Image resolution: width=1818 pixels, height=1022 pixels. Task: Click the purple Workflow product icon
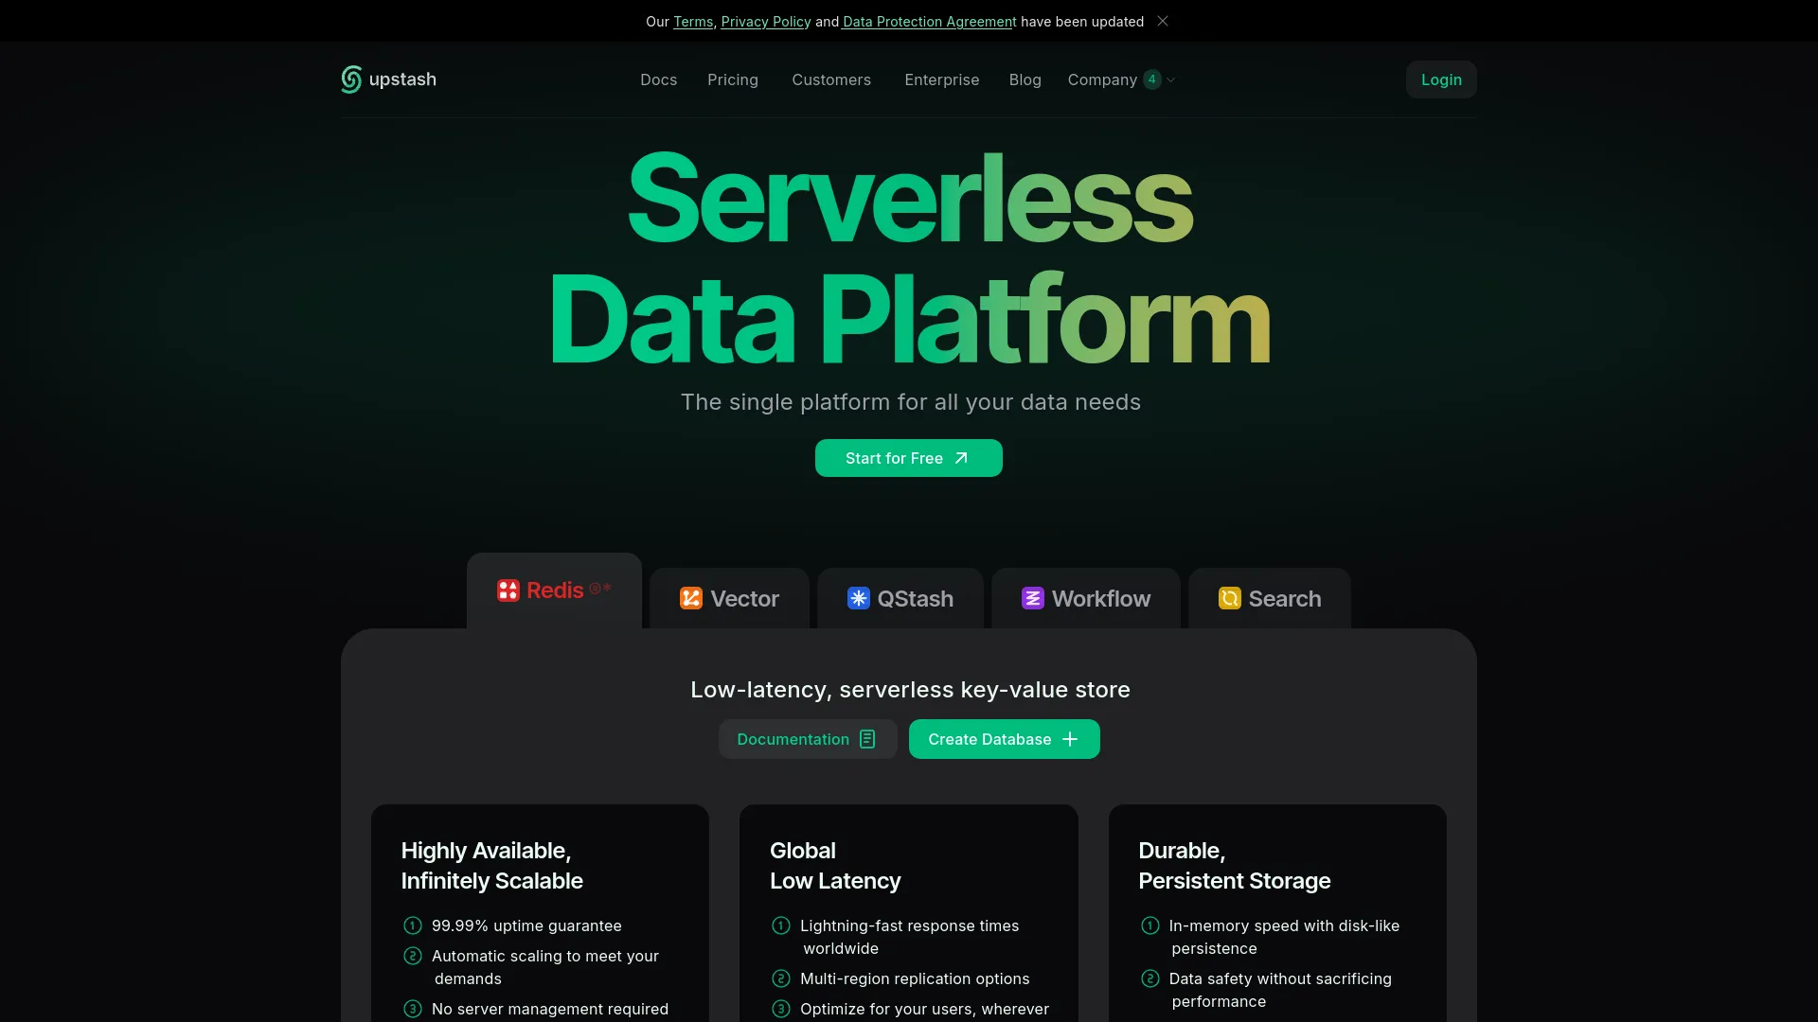[1033, 598]
